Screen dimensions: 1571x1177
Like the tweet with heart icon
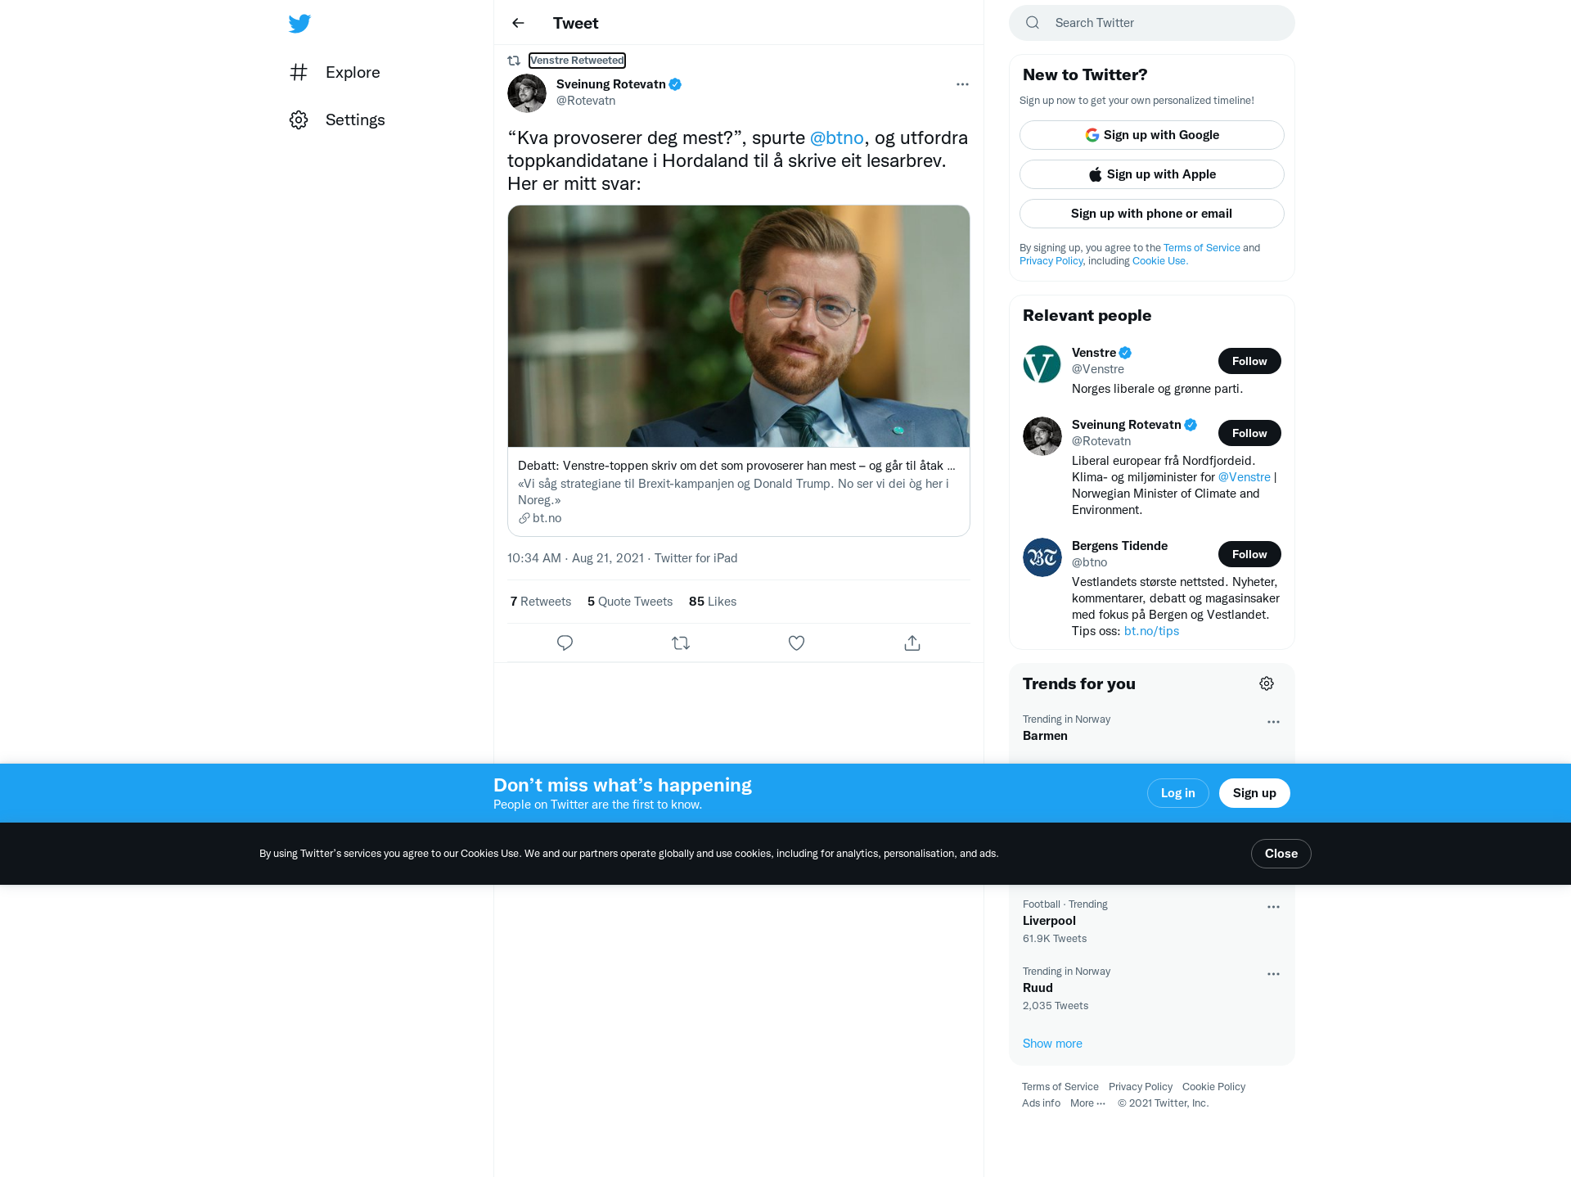coord(796,643)
